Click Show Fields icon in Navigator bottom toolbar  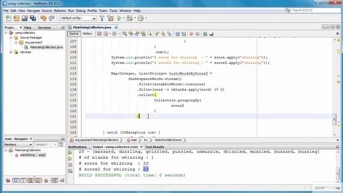16,181
